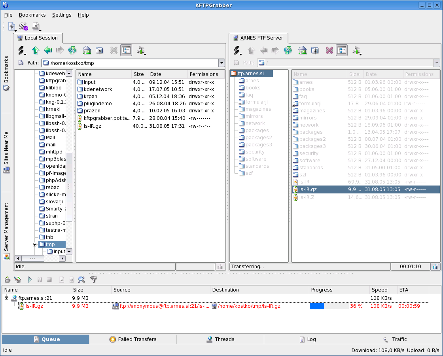
Task: Go to home directory on ARNES server
Action: pos(302,50)
